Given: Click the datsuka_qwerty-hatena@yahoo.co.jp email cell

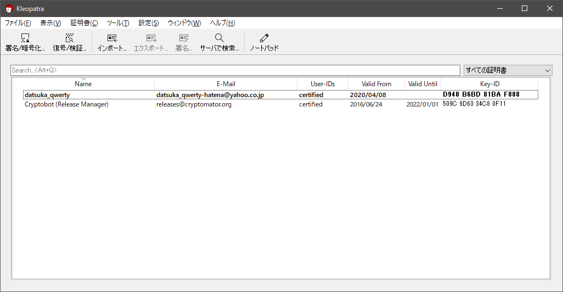Looking at the screenshot, I should (210, 95).
